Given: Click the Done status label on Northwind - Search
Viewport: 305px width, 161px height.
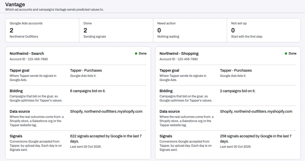Looking at the screenshot, I should (143, 53).
